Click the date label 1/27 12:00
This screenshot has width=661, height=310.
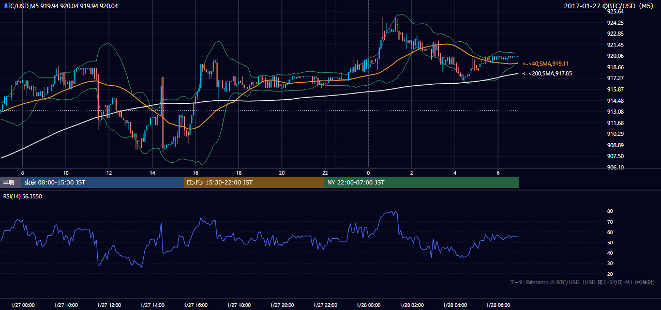click(109, 305)
